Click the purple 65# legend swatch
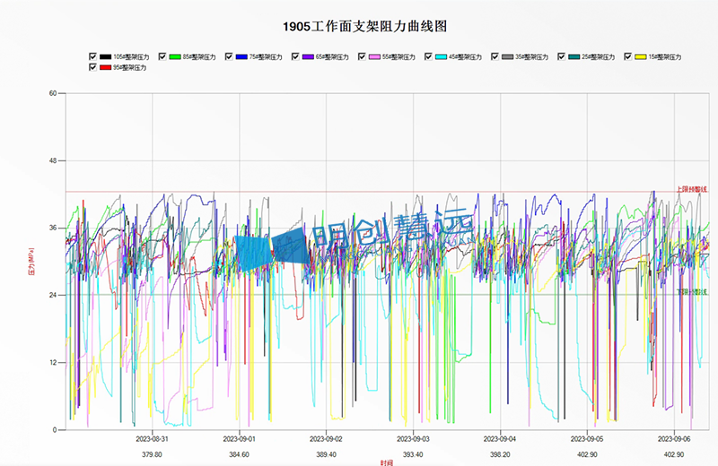Screen dimensions: 718x466 [x=308, y=56]
